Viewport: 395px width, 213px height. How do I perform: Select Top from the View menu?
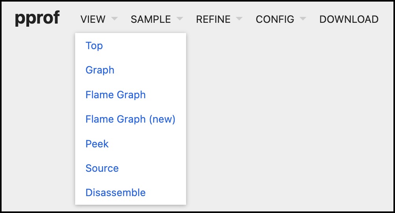(94, 46)
